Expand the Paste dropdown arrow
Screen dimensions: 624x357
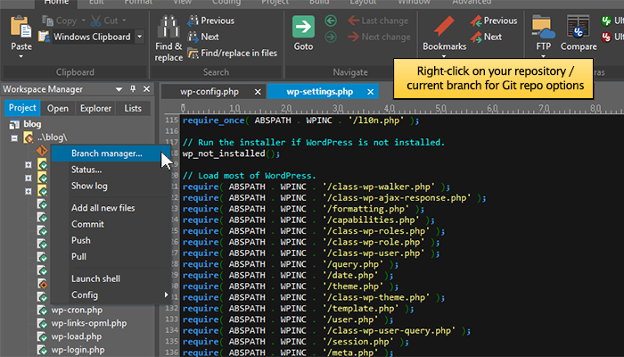[21, 56]
